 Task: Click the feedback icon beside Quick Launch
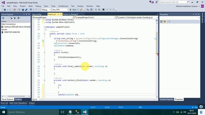coord(157,2)
